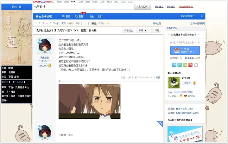Click the medal icon next to 个人排名
This screenshot has width=228, height=144.
[181, 96]
